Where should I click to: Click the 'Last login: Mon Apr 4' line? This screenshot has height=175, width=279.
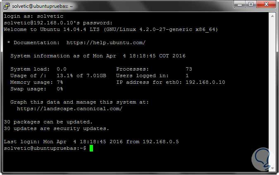coord(91,142)
